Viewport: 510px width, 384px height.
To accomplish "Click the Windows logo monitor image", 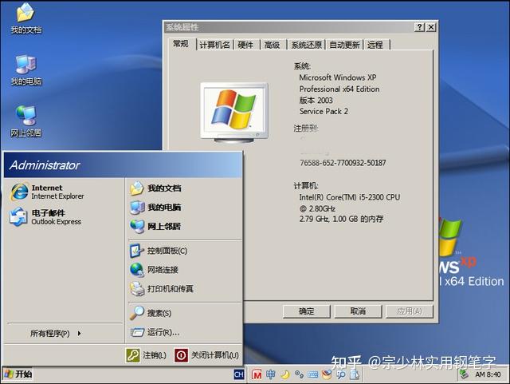I will coord(234,113).
